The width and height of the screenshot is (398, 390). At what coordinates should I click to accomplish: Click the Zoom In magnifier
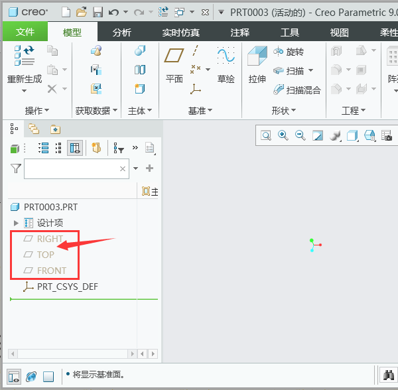tap(283, 135)
